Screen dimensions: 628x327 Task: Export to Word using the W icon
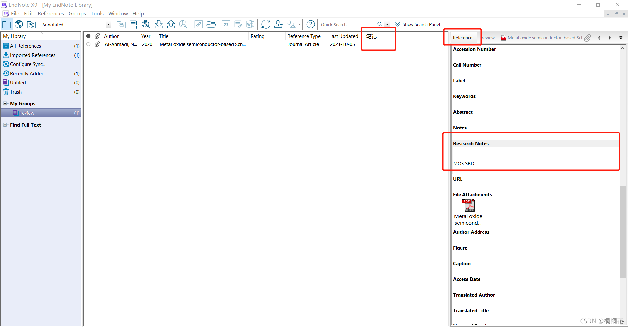(250, 24)
